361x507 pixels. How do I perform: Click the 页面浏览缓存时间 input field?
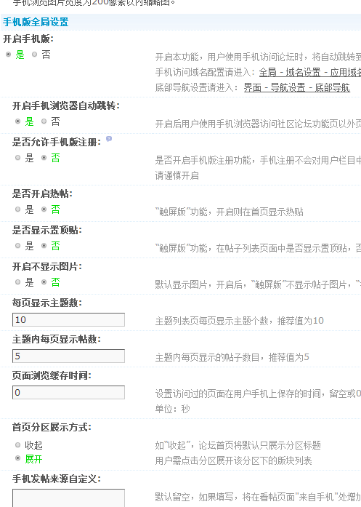[x=68, y=393]
